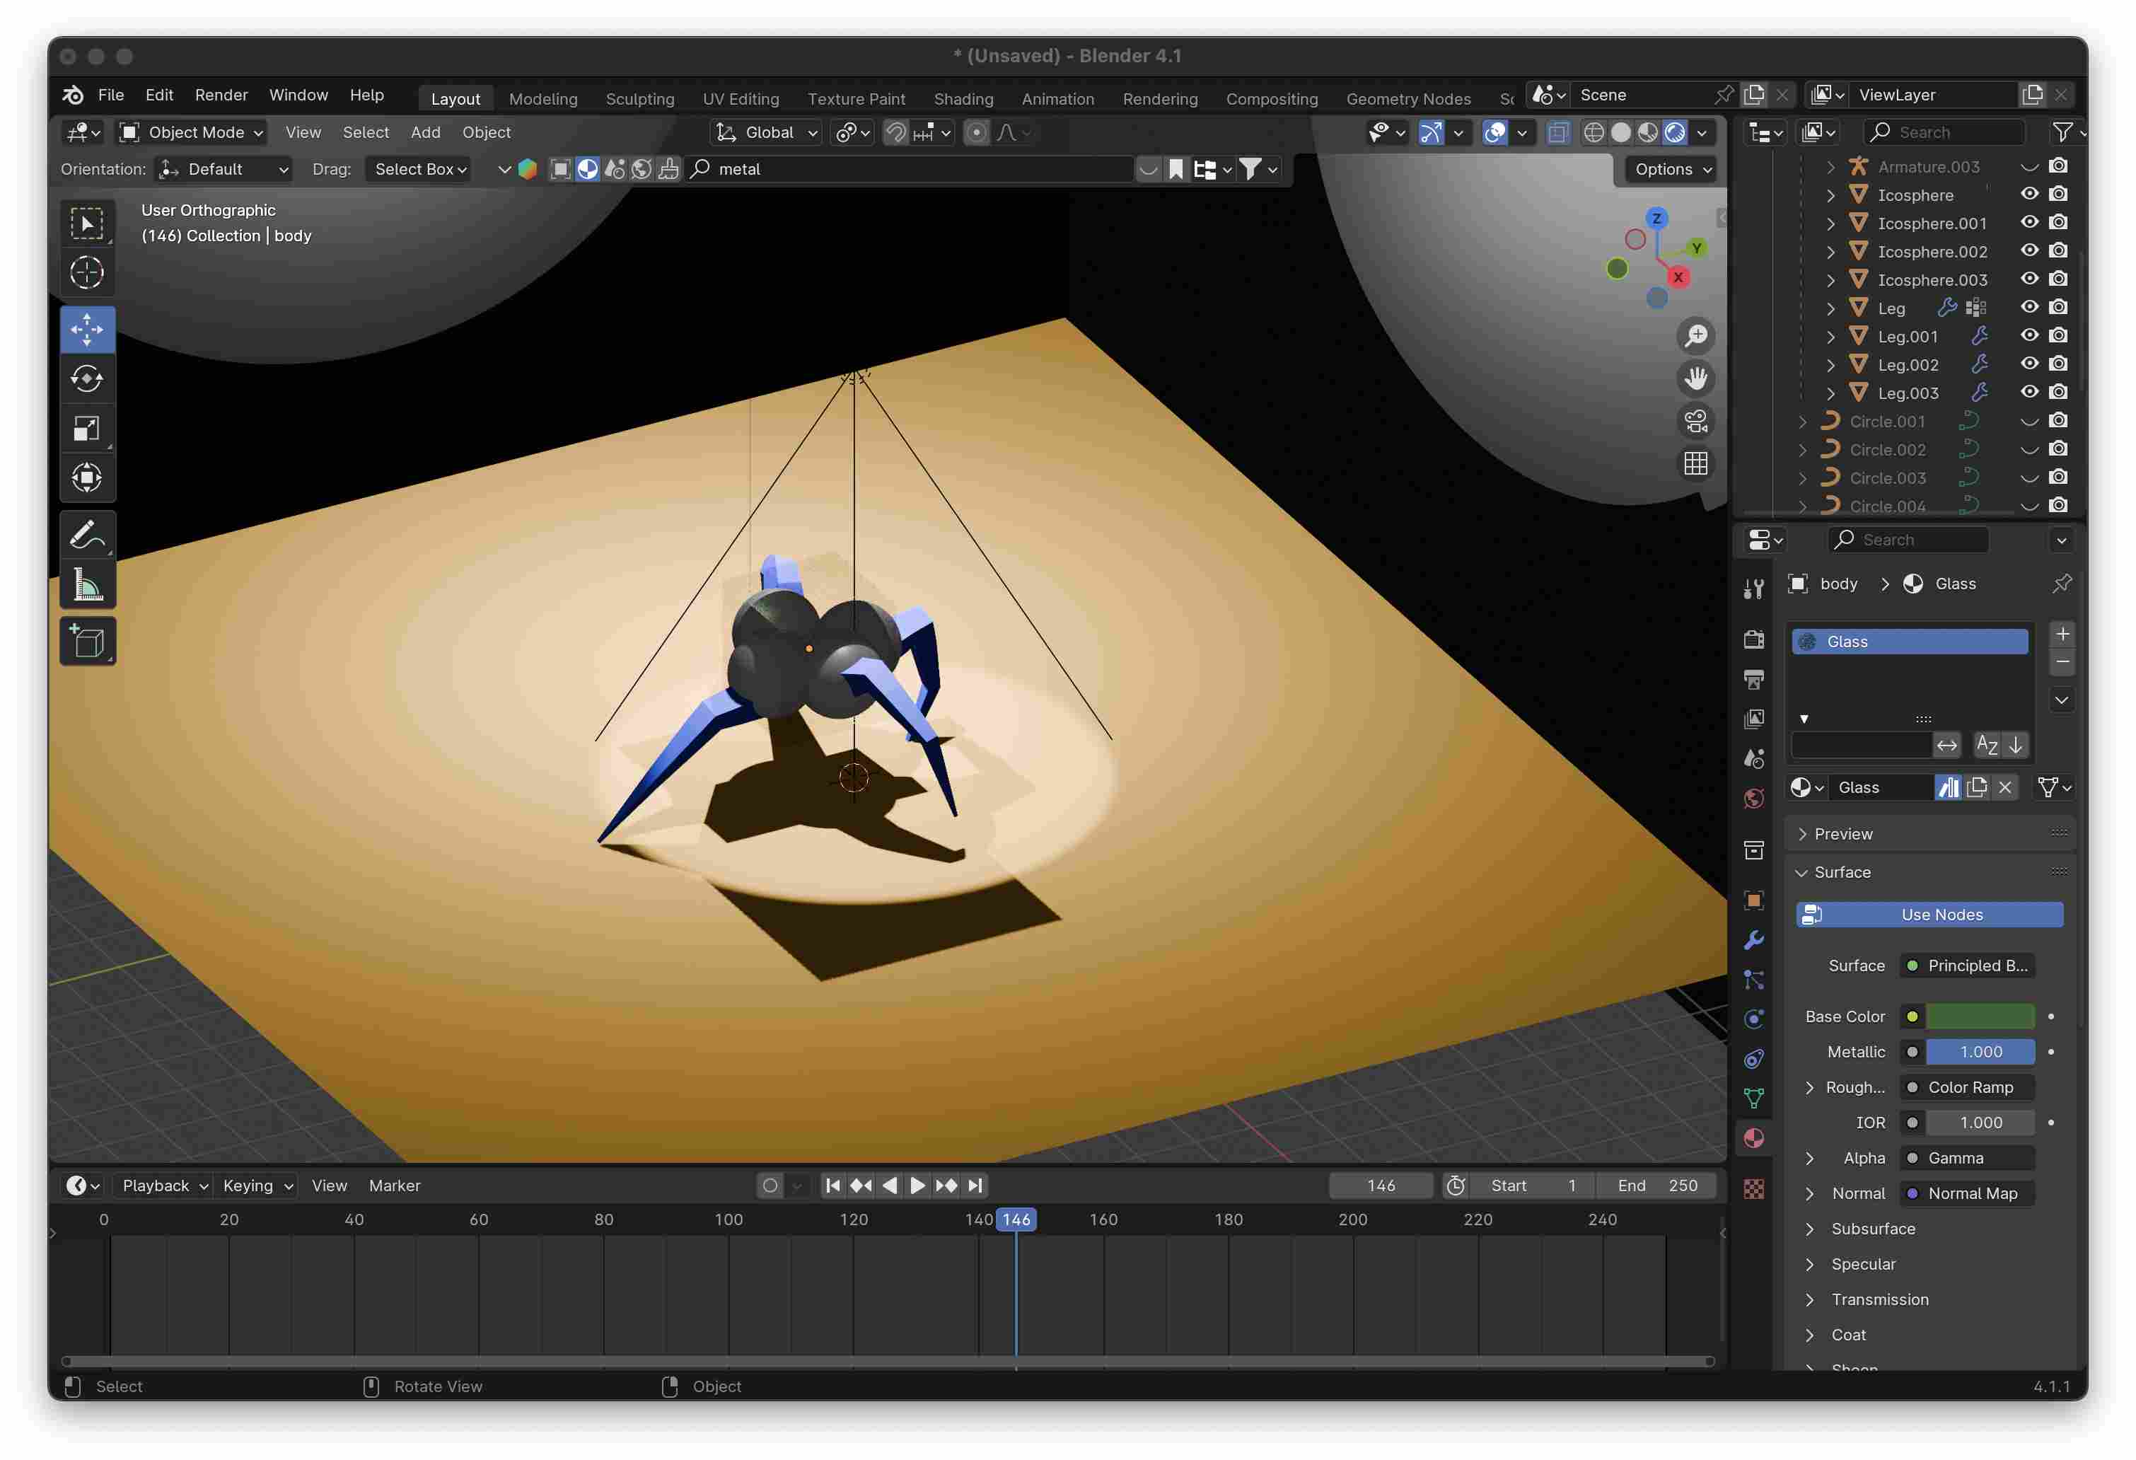
Task: Open the Tool properties tab
Action: click(1753, 589)
